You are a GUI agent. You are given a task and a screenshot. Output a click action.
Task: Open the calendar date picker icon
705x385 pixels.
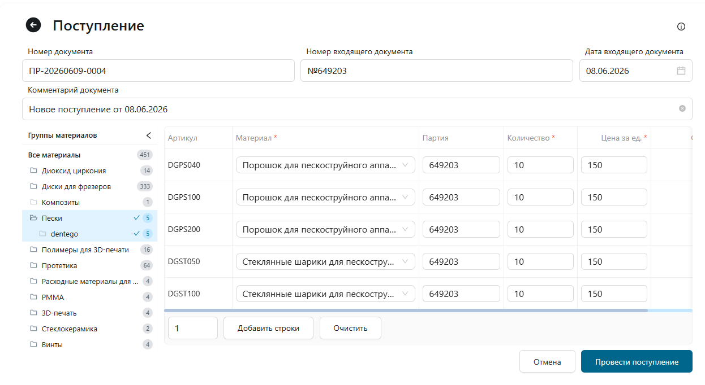pos(681,71)
